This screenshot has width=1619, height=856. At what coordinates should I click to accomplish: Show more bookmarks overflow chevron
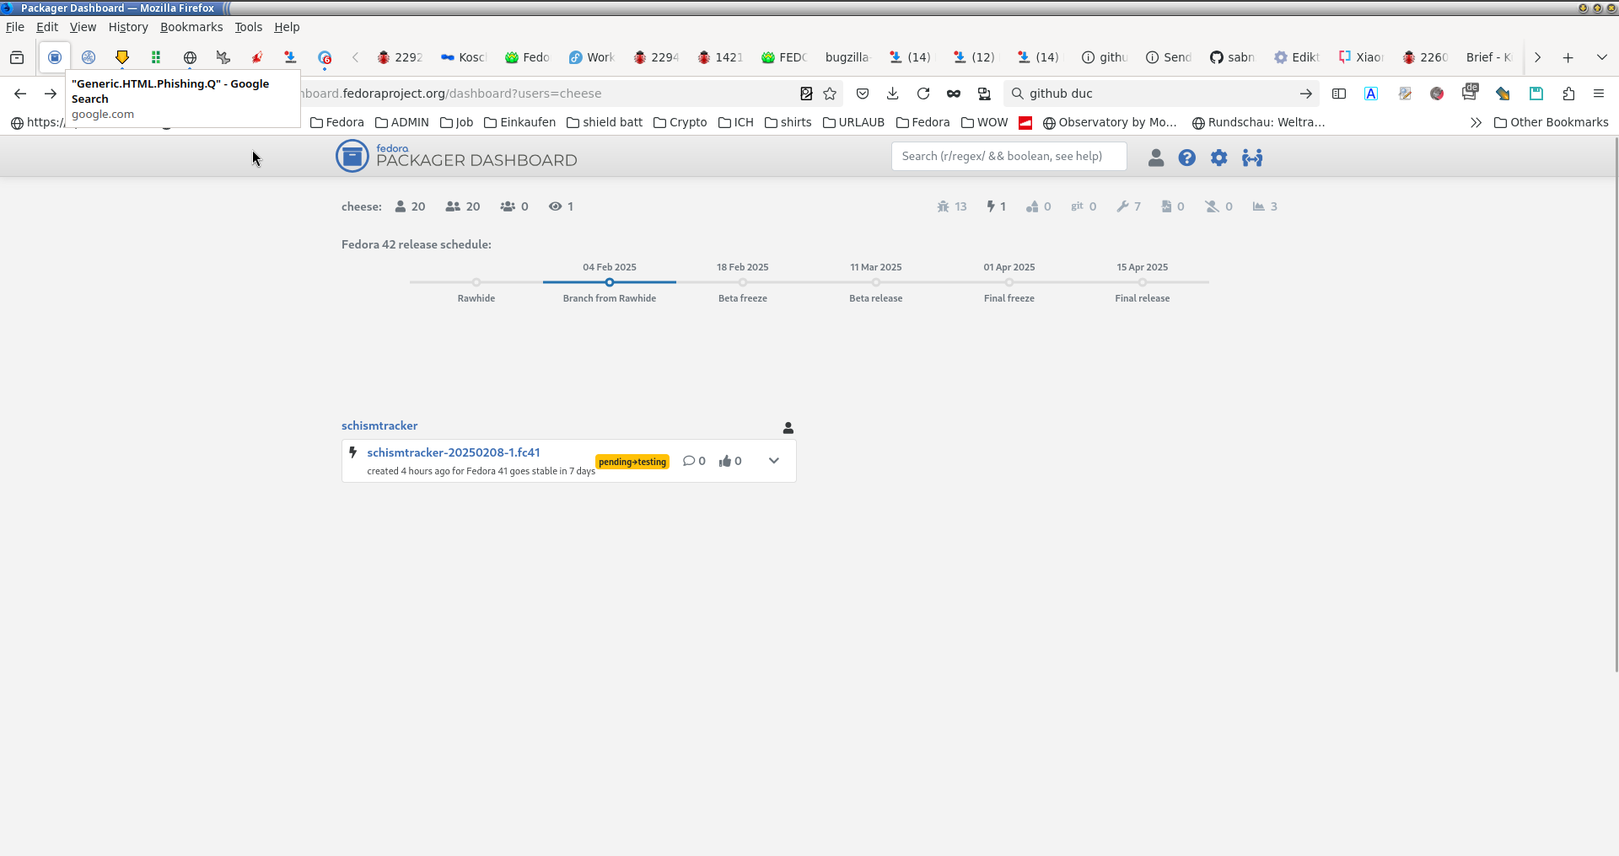[1476, 122]
